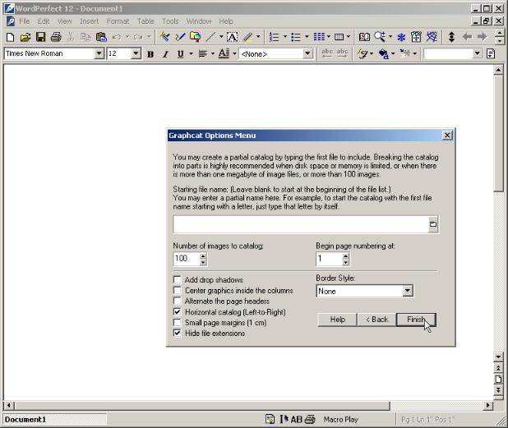
Task: Toggle Bold formatting
Action: (150, 54)
